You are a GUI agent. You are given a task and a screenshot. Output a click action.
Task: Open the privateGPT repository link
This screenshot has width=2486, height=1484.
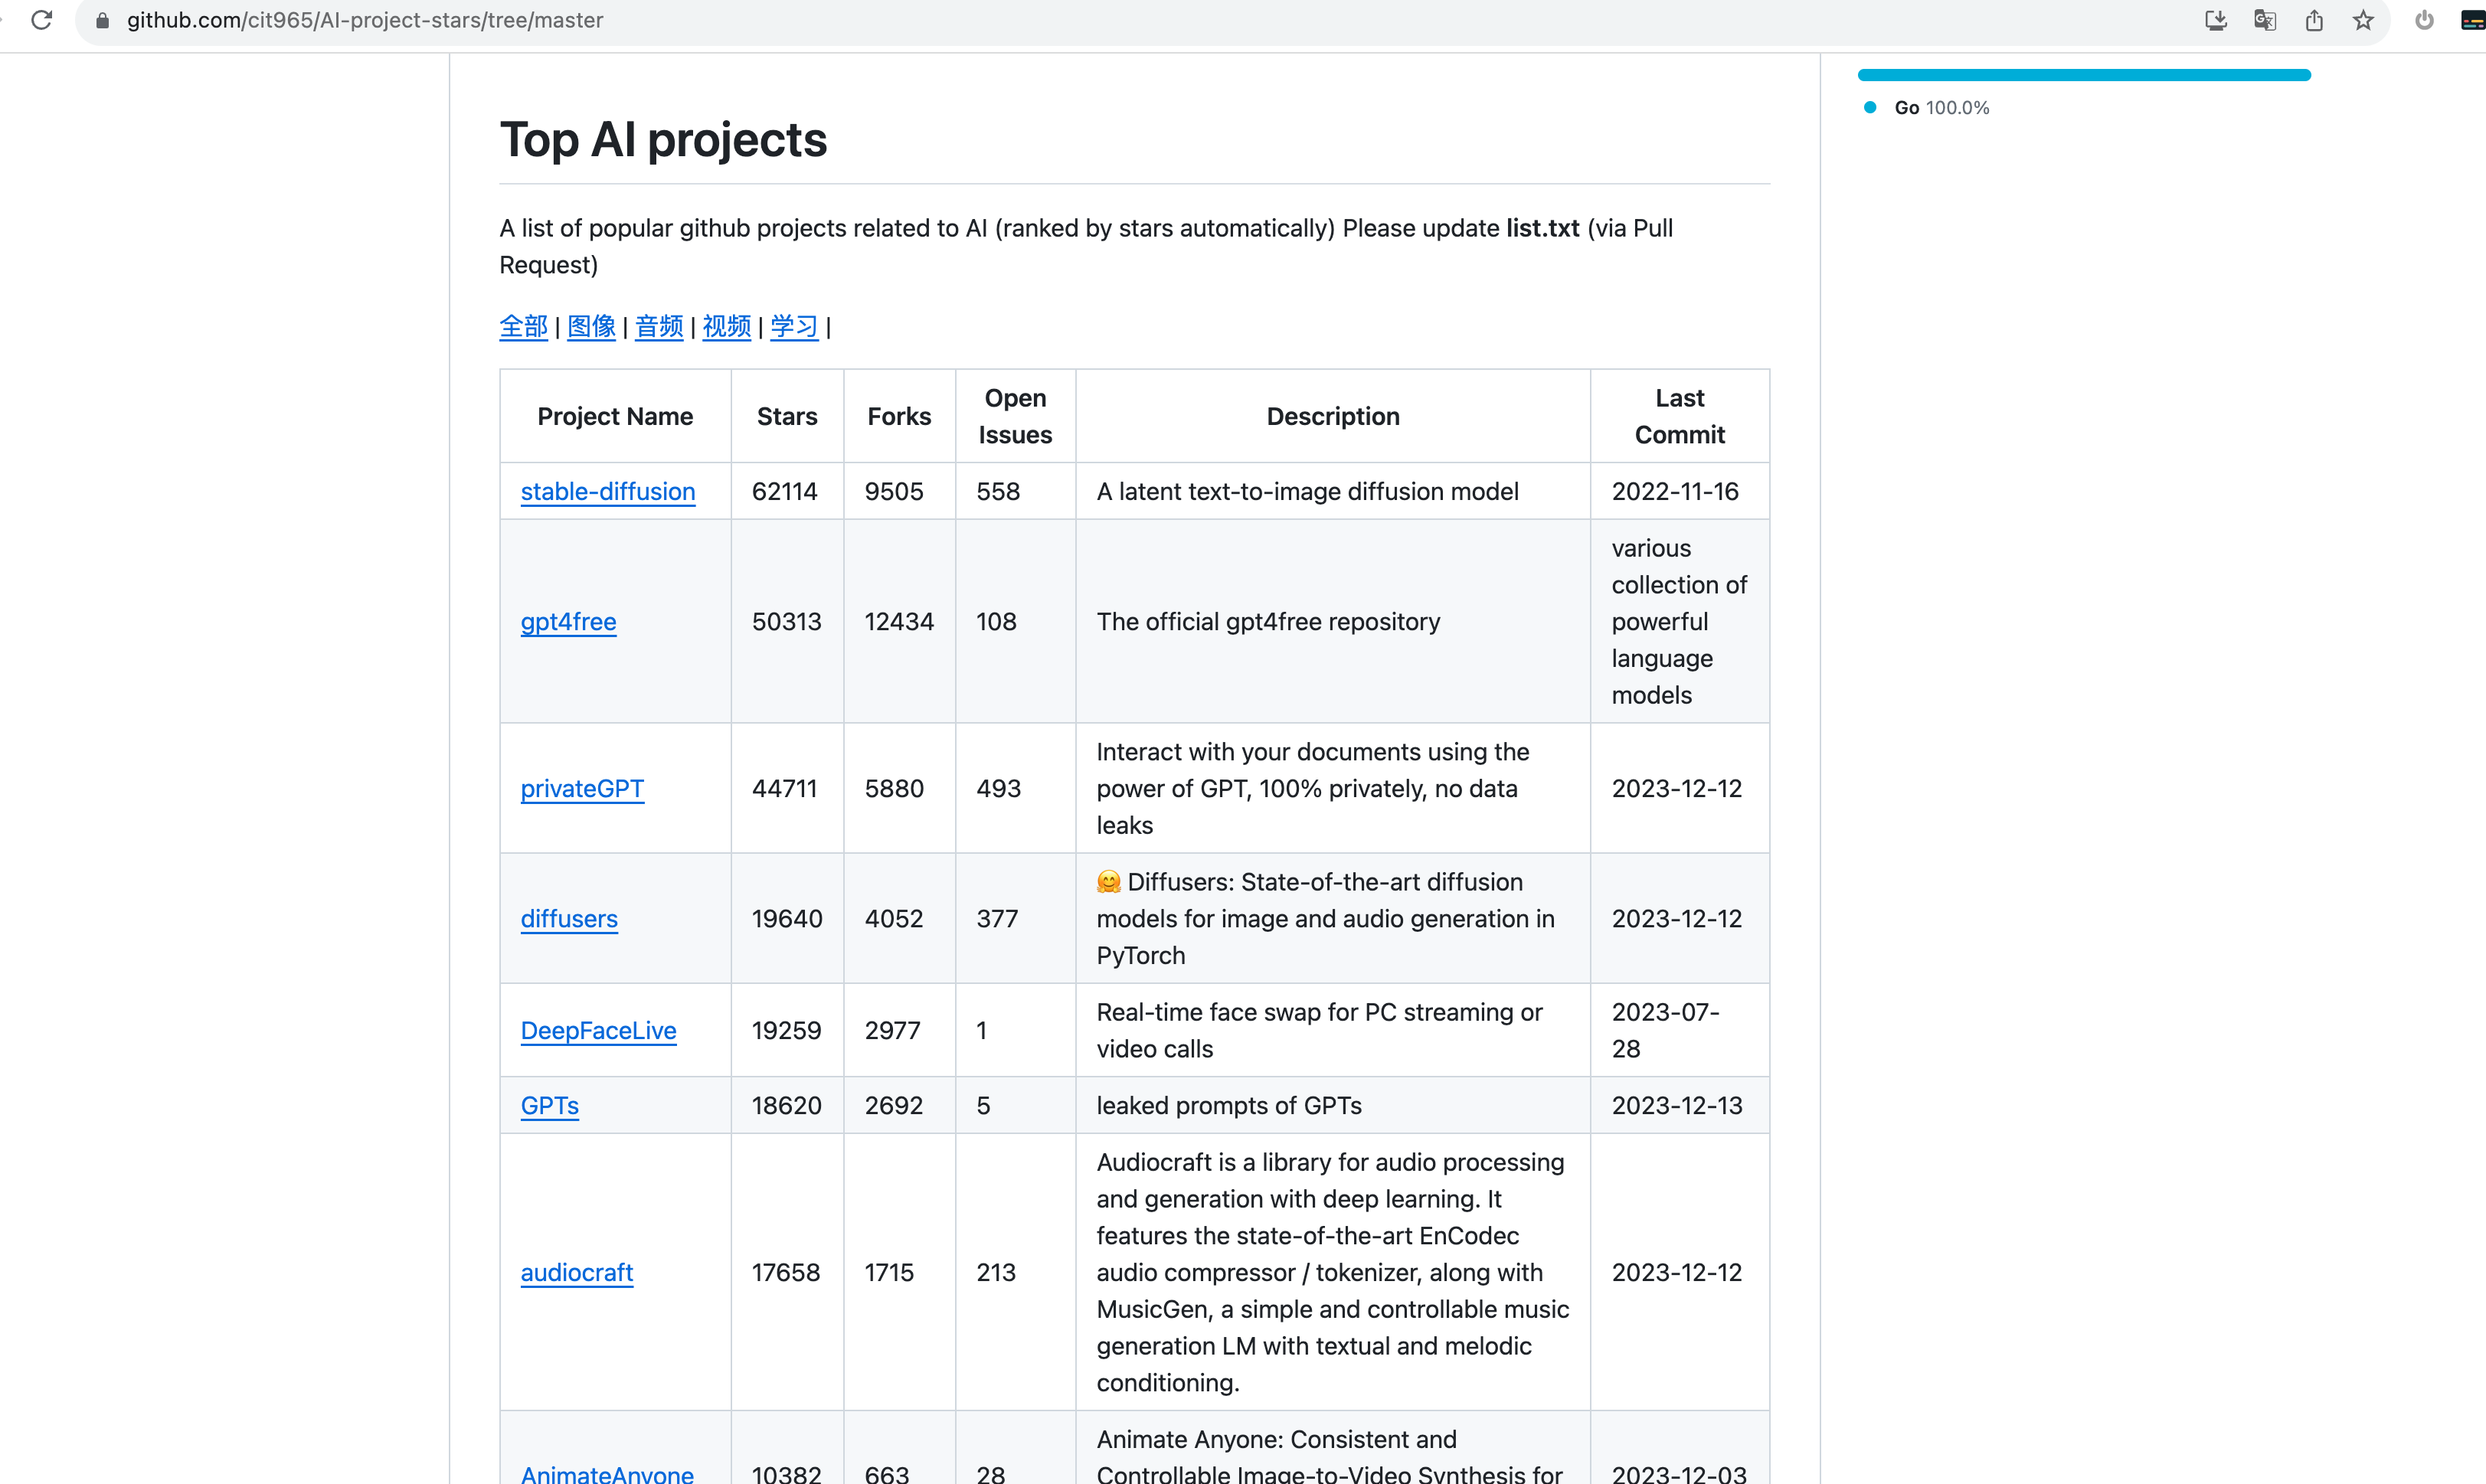pyautogui.click(x=582, y=788)
